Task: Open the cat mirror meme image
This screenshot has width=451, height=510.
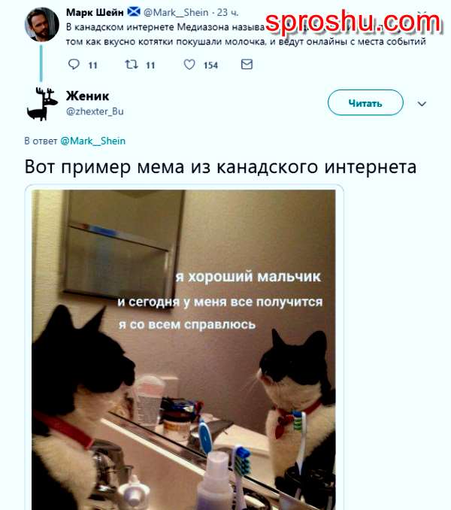Action: point(183,350)
